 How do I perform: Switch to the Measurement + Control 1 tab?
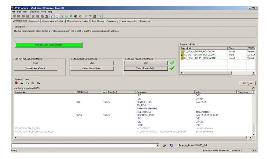53,21
